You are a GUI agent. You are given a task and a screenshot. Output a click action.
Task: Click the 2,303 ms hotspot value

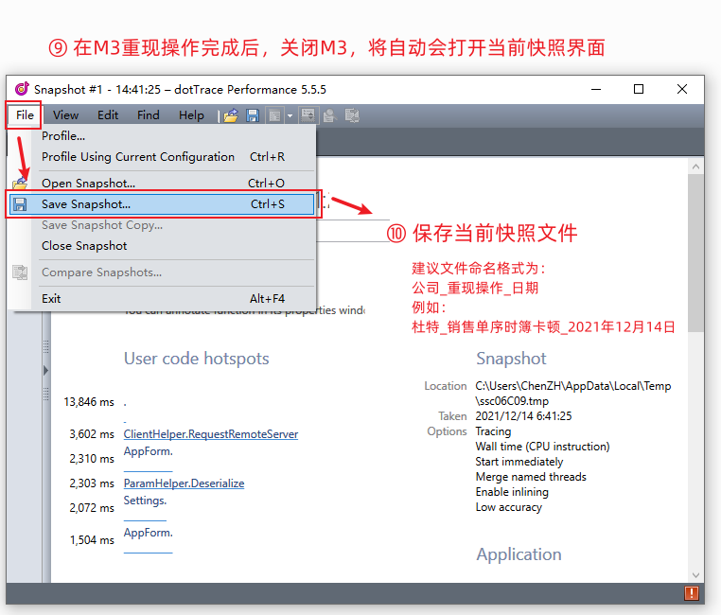pos(92,483)
